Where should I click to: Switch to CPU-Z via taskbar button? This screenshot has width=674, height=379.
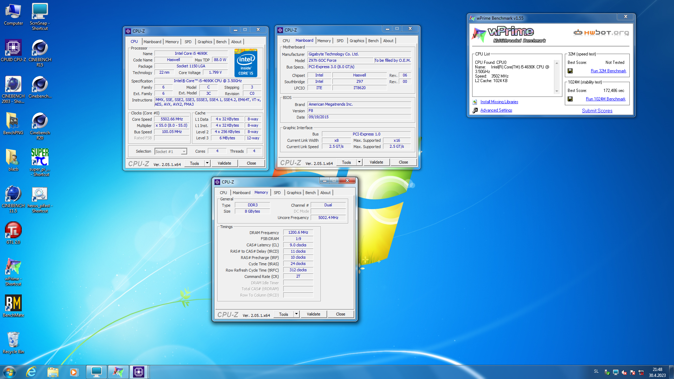139,372
